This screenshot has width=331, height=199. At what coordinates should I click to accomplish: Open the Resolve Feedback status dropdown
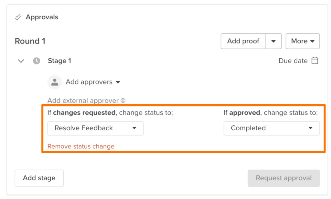[x=95, y=128]
